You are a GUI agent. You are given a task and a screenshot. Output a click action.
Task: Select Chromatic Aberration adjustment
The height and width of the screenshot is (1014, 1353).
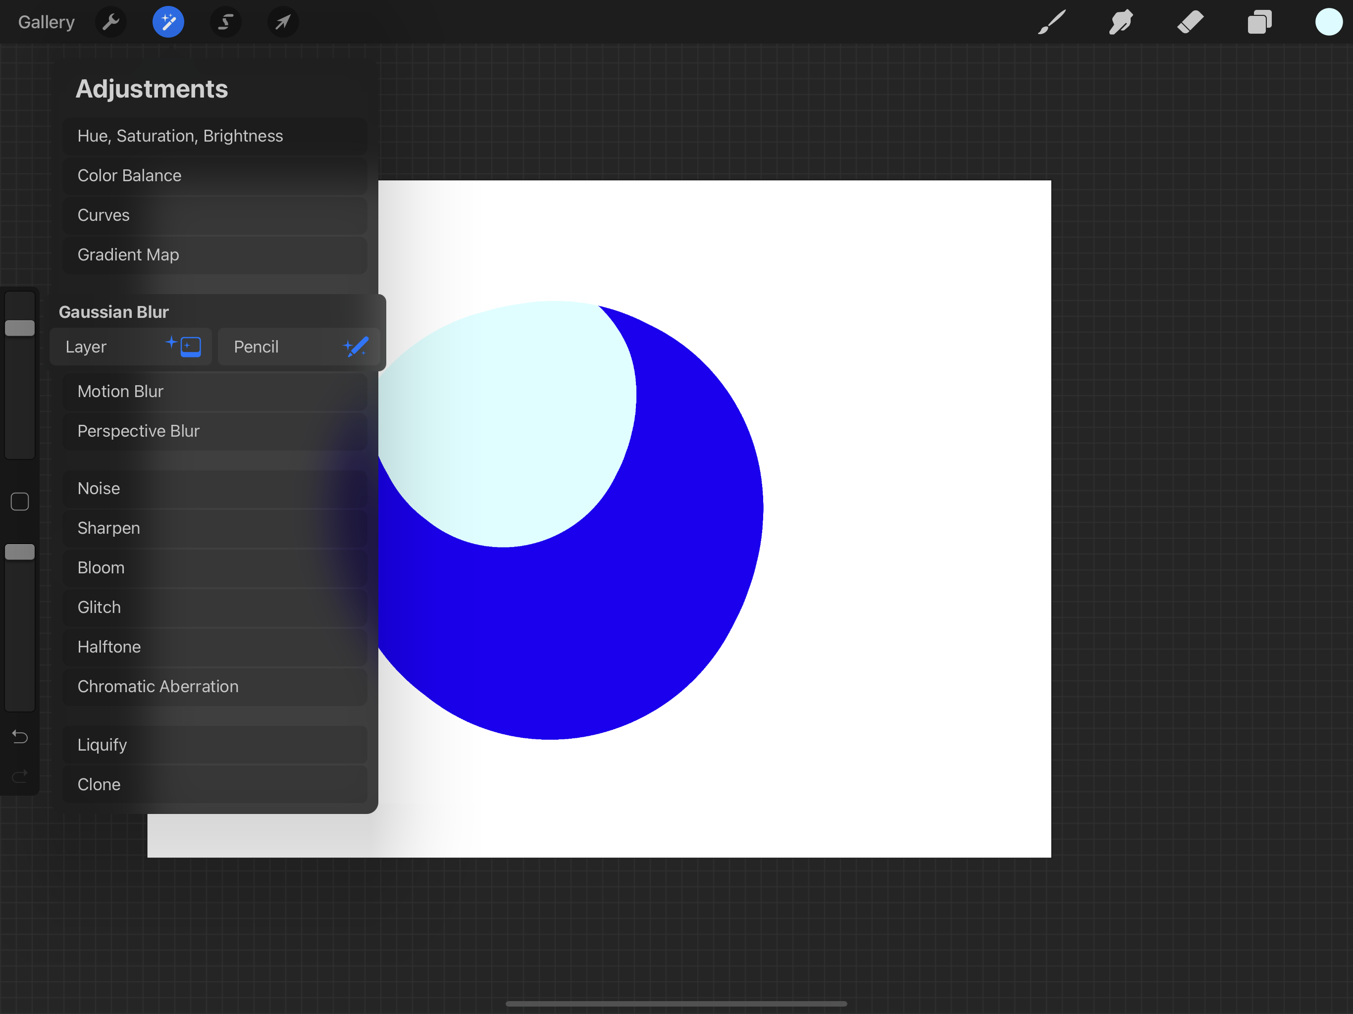(x=215, y=687)
